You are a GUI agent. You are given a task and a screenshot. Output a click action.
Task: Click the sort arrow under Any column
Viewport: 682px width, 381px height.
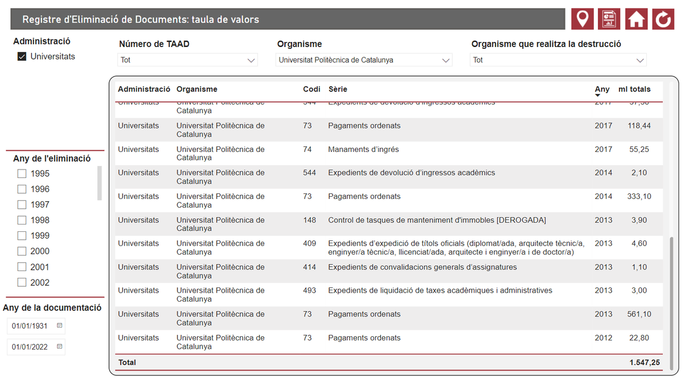tap(598, 96)
